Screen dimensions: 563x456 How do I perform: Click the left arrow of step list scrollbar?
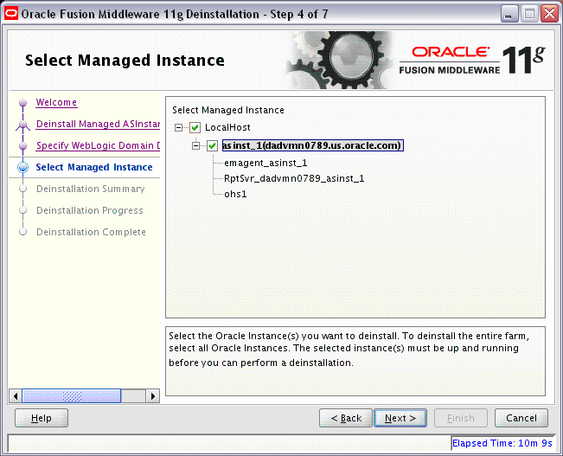(16, 396)
